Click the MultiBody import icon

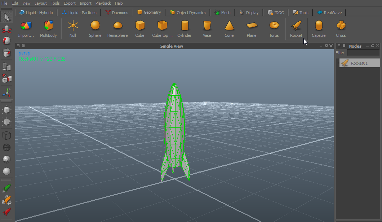[48, 29]
